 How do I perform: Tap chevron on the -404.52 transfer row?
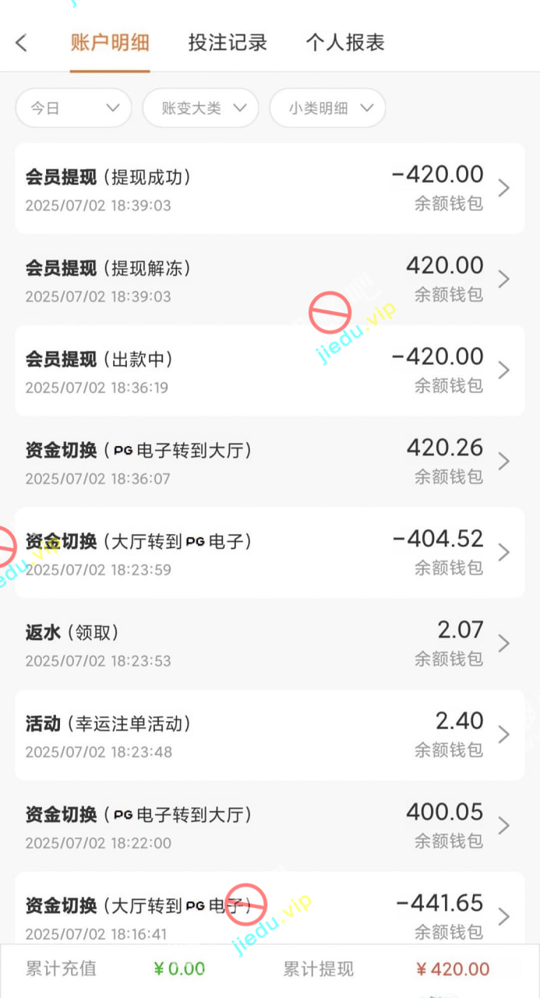[504, 553]
